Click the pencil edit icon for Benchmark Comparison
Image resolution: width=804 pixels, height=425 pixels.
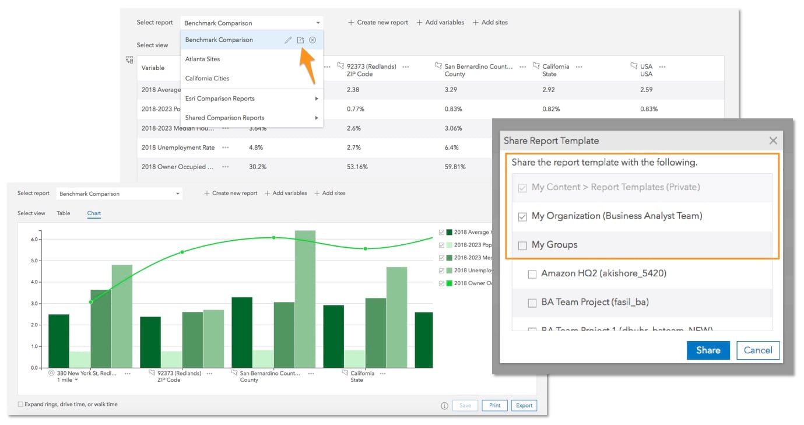(288, 40)
